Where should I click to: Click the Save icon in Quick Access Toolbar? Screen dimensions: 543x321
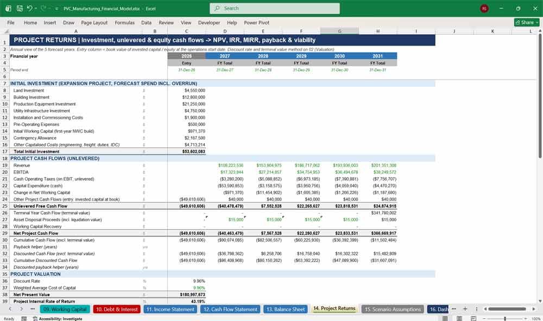[x=20, y=8]
